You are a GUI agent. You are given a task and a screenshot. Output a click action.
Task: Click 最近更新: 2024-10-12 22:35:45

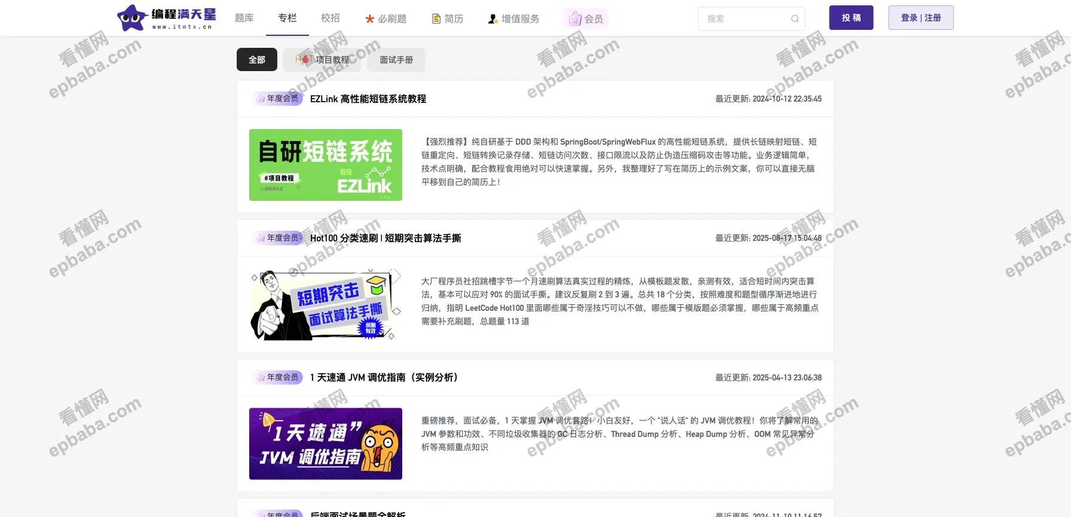(769, 99)
